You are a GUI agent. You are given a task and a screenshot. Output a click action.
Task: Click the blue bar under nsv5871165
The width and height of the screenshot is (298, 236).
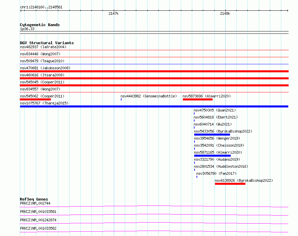(x=212, y=156)
